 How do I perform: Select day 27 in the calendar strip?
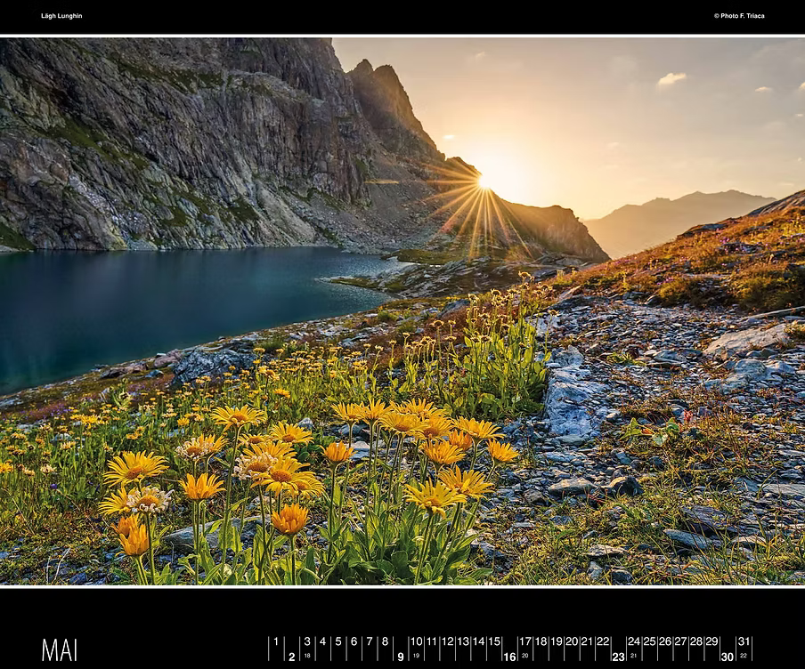pyautogui.click(x=680, y=641)
